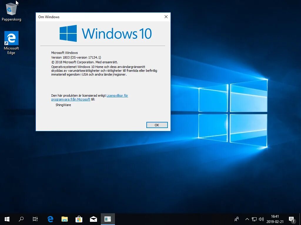Open the Mail app from the taskbar

(x=93, y=219)
